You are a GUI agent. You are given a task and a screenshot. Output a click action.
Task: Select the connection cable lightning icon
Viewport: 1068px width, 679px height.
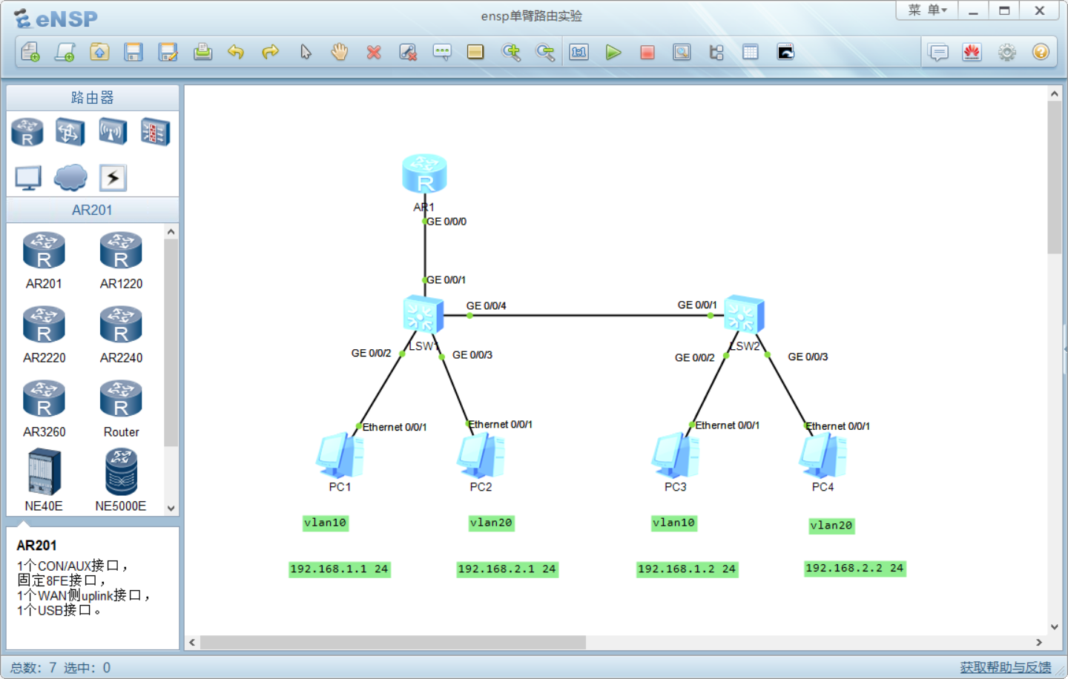tap(113, 178)
